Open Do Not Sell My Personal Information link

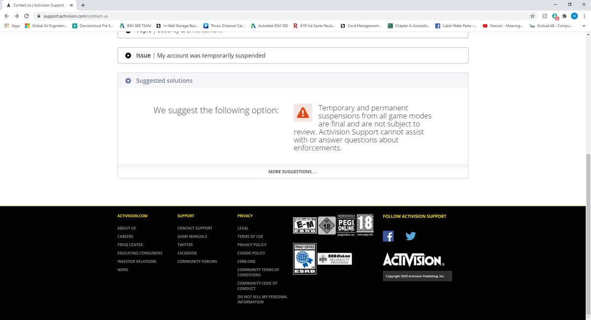pyautogui.click(x=263, y=299)
